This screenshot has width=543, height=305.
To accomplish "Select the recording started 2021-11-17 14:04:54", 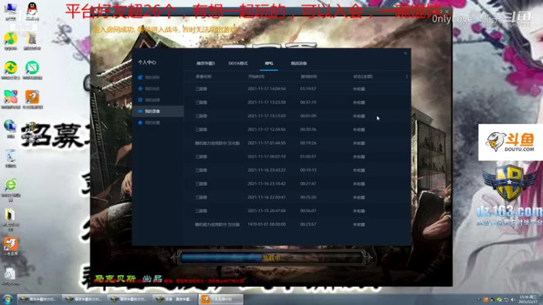I will pos(297,89).
